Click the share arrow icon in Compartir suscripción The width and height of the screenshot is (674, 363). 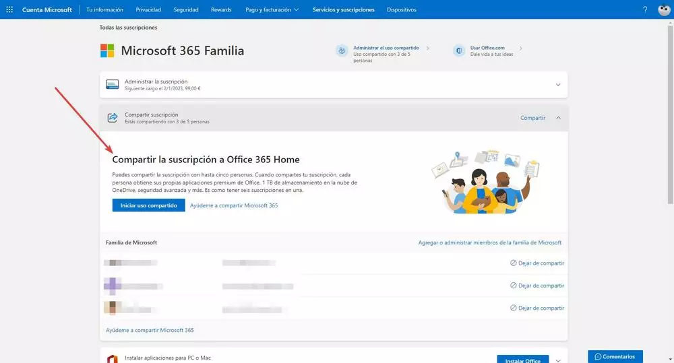pyautogui.click(x=112, y=118)
